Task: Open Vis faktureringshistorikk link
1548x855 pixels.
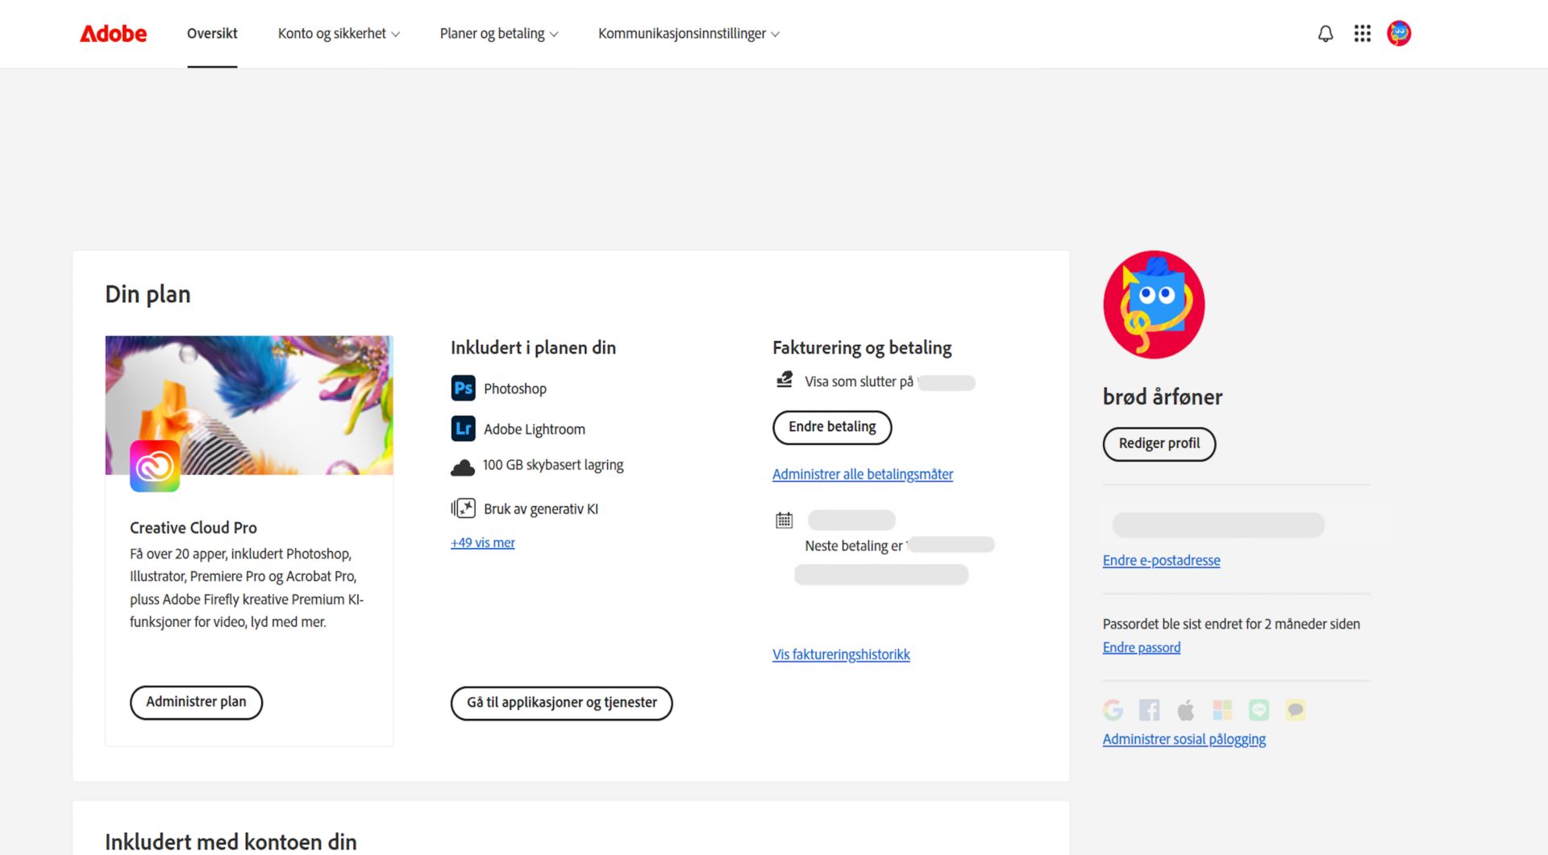Action: coord(840,654)
